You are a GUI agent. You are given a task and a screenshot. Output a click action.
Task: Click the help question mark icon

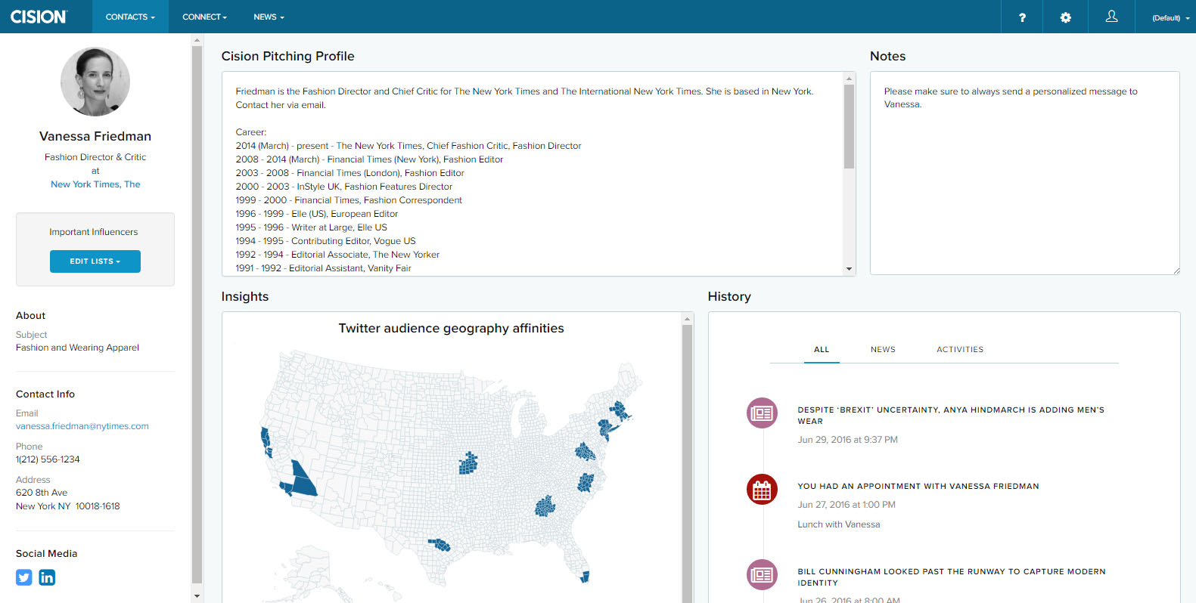pyautogui.click(x=1022, y=17)
